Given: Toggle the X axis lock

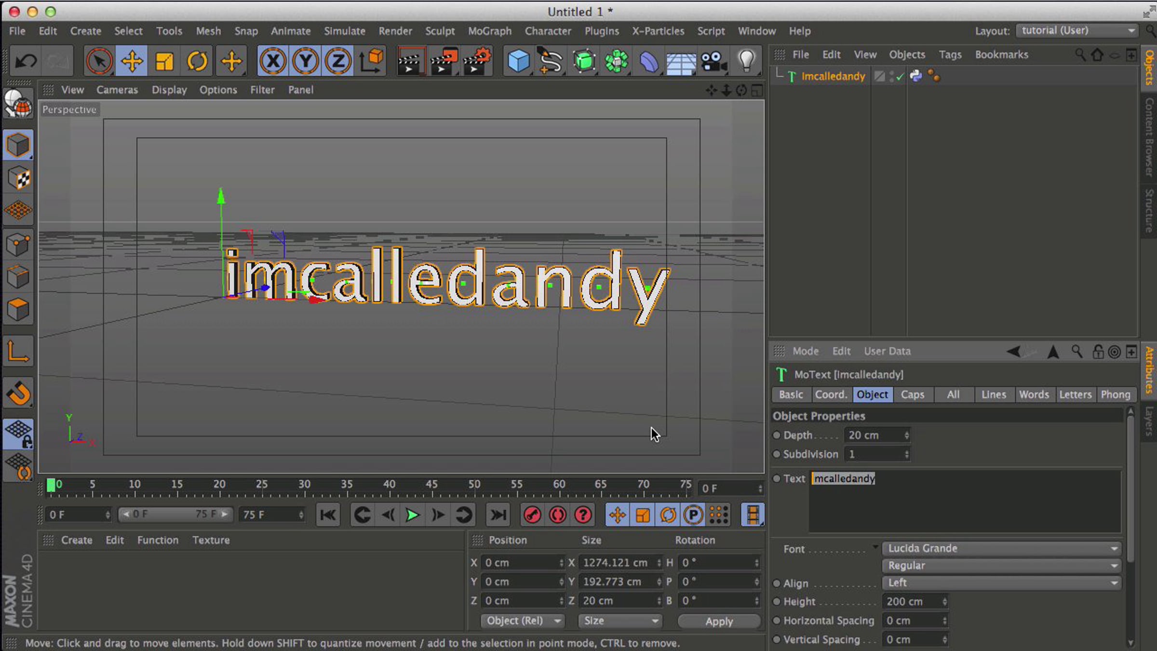Looking at the screenshot, I should click(273, 61).
